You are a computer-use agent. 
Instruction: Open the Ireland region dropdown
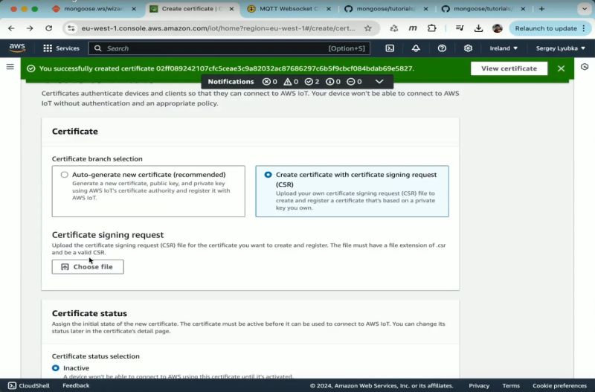pos(504,48)
